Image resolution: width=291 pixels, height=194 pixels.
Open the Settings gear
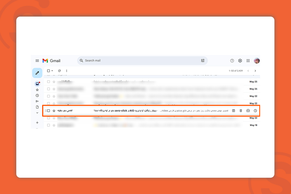pyautogui.click(x=240, y=61)
